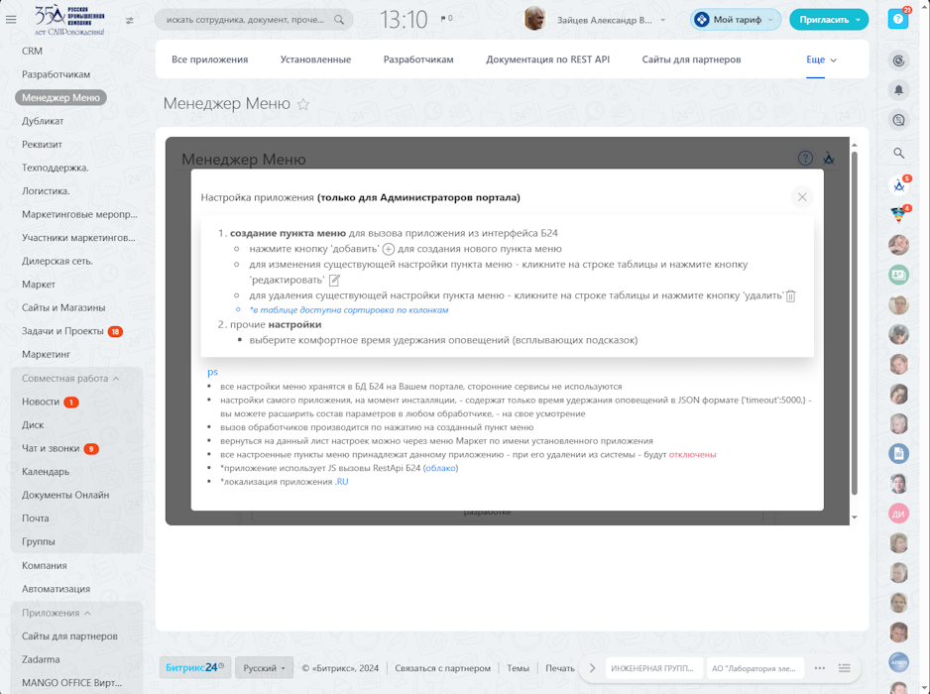The image size is (930, 694).
Task: Open the compass chat with 5 badge
Action: coord(898,185)
